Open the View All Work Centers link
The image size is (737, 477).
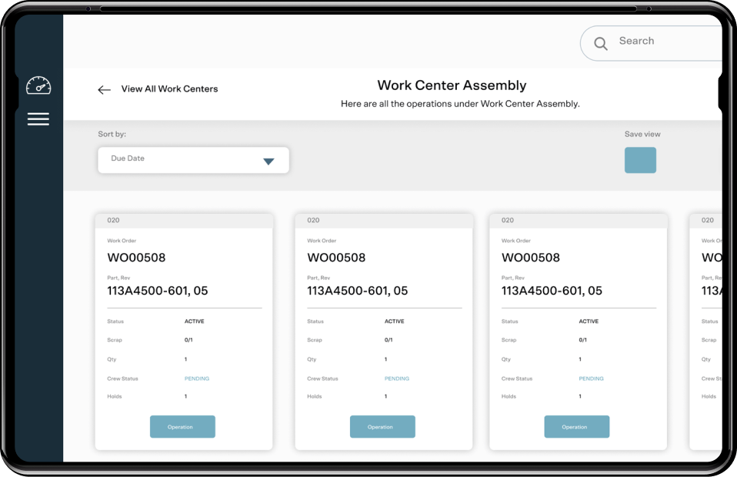pyautogui.click(x=169, y=89)
